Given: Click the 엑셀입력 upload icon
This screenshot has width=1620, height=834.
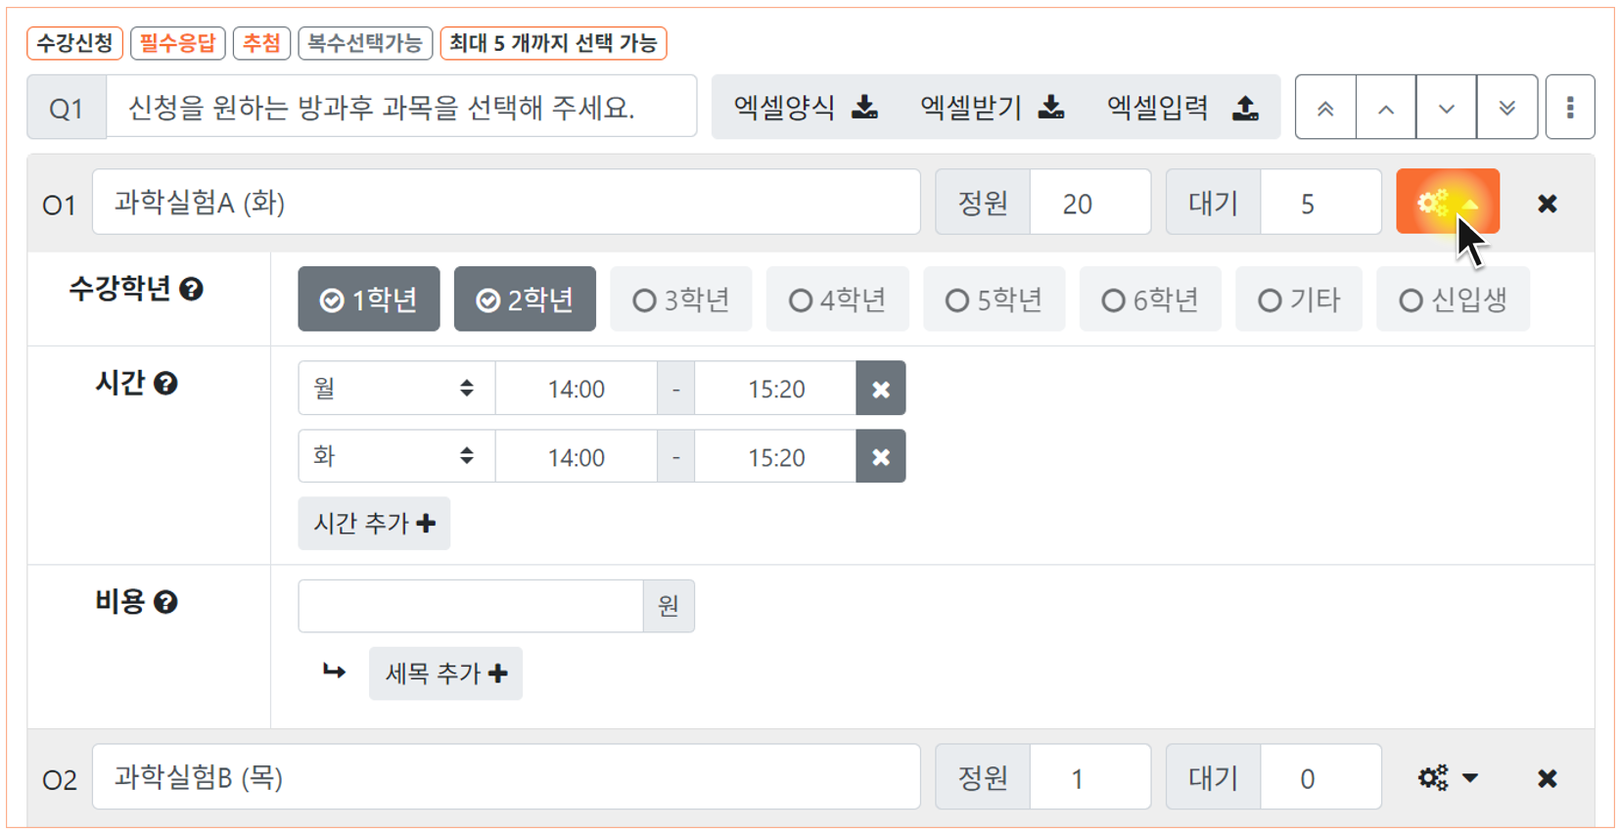Looking at the screenshot, I should coord(1245,107).
